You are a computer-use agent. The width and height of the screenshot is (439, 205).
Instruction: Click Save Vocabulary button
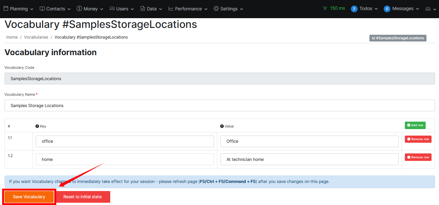[x=29, y=197]
